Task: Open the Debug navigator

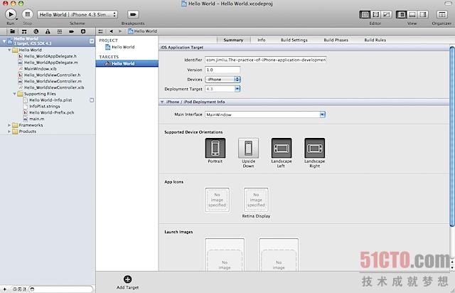Action: point(60,31)
